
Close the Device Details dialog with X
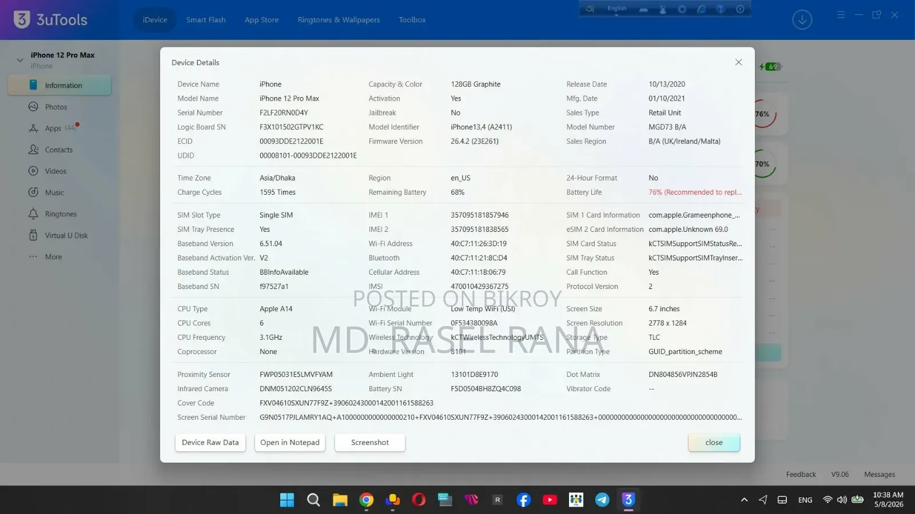[x=738, y=62]
